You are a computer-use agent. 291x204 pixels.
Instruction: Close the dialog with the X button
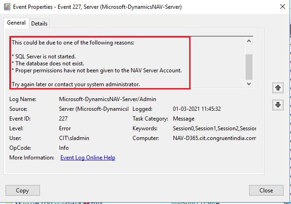click(x=283, y=7)
